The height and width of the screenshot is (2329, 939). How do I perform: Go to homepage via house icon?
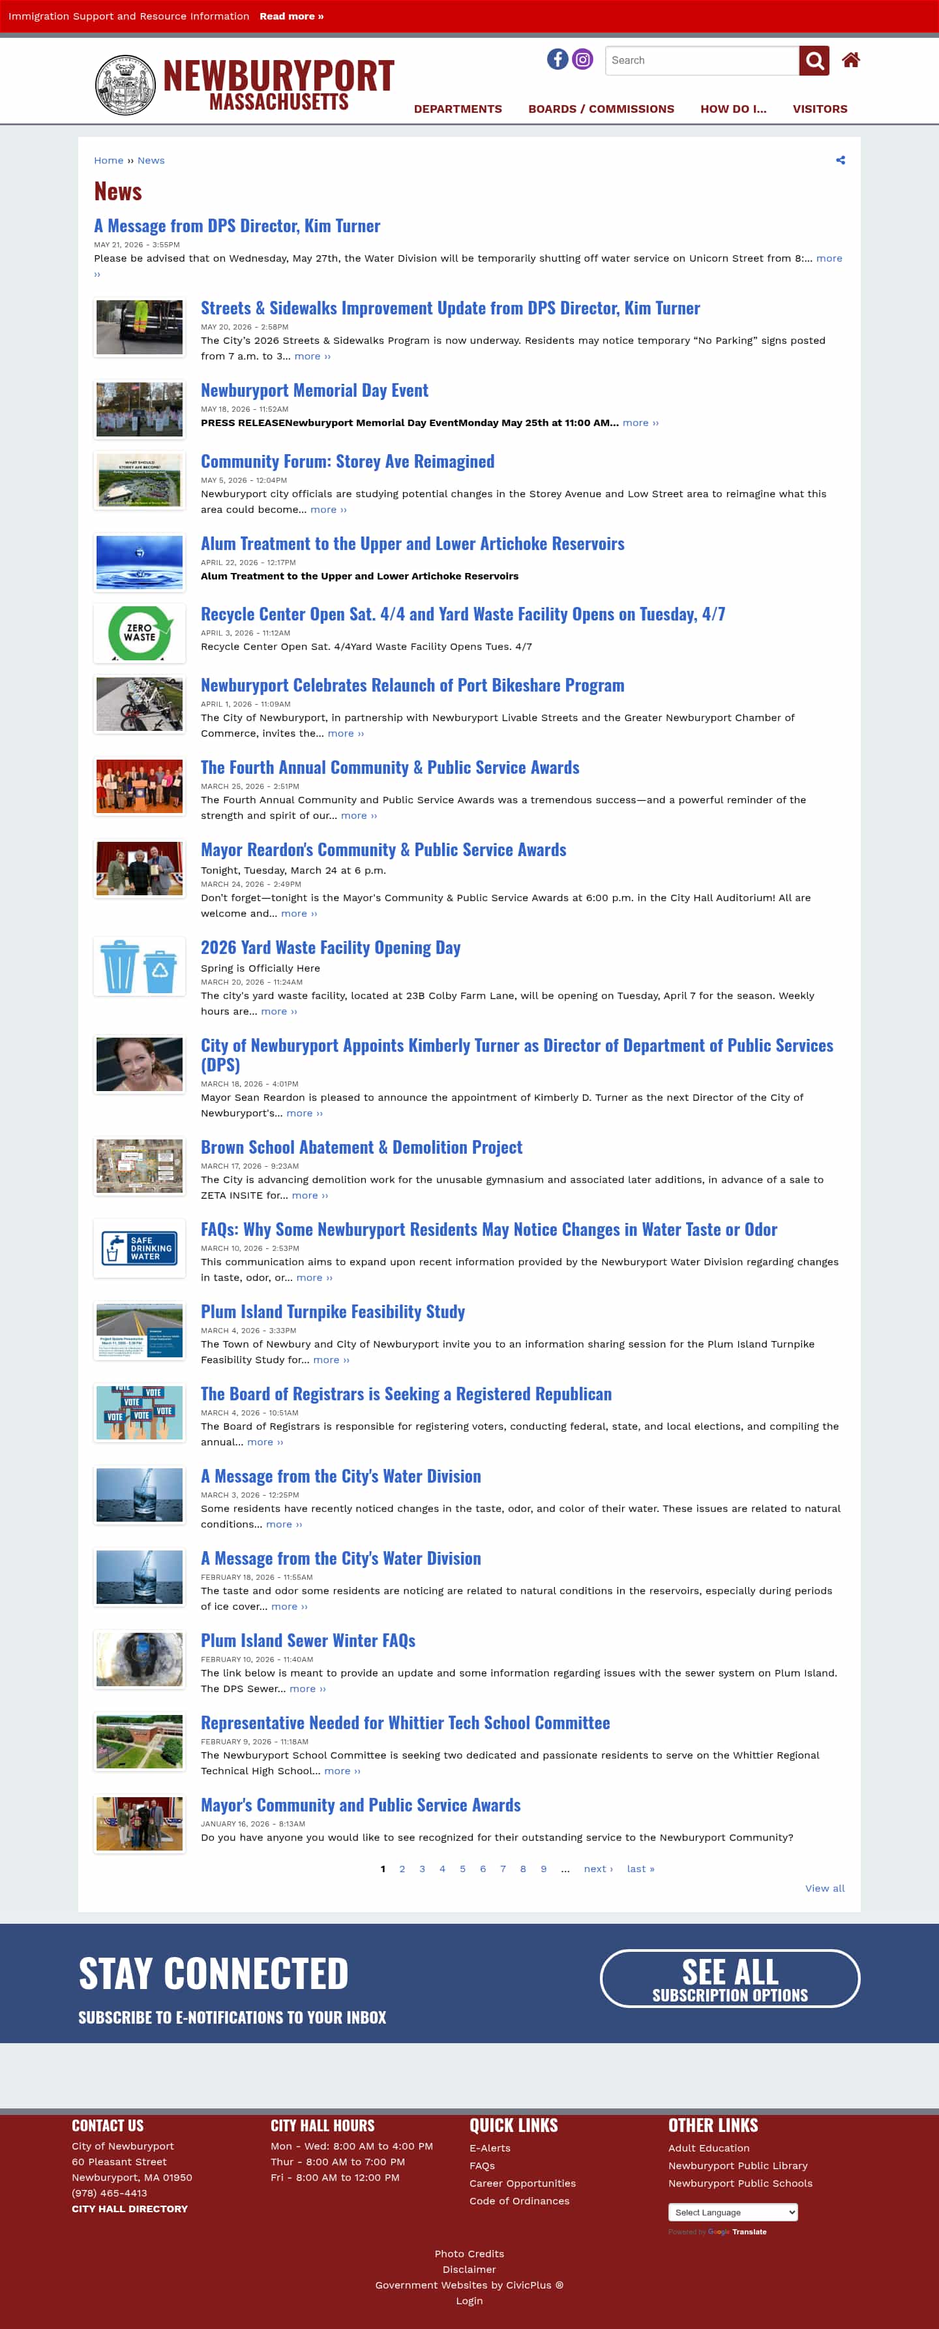(x=850, y=59)
